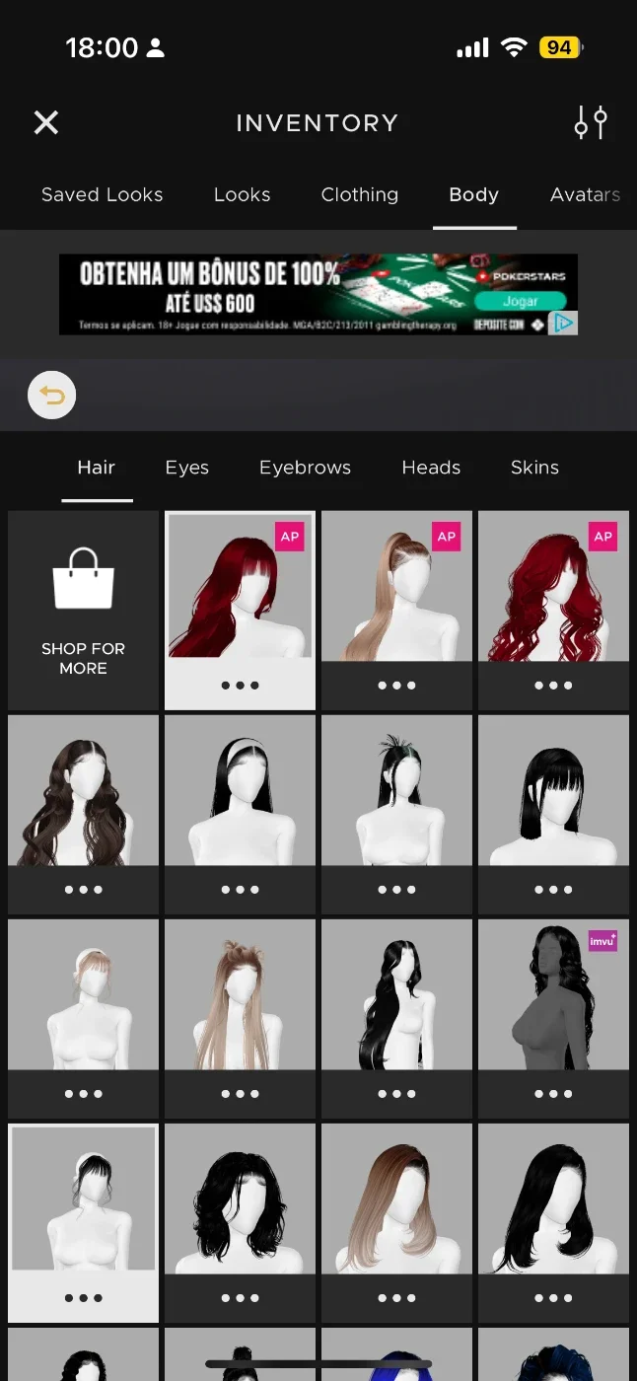Screen dimensions: 637x1381
Task: Open options dots under blonde messy bun hair
Action: point(240,1094)
